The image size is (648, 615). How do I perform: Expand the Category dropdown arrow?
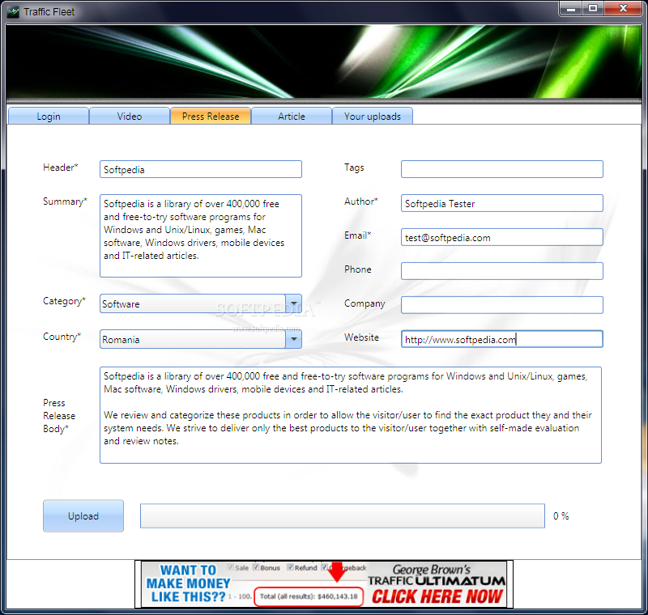[293, 303]
